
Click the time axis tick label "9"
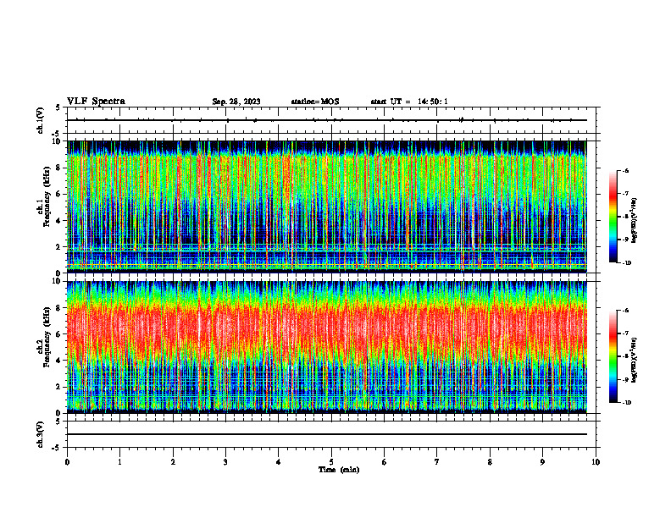tap(542, 462)
